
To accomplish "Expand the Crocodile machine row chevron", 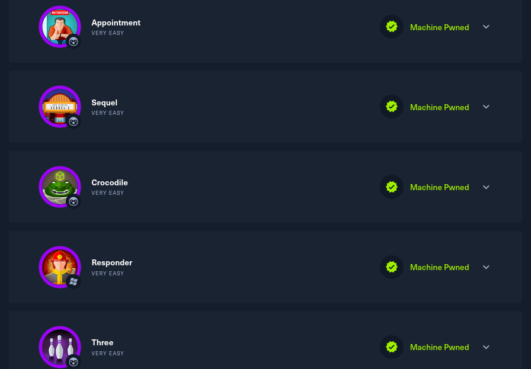I will [486, 187].
